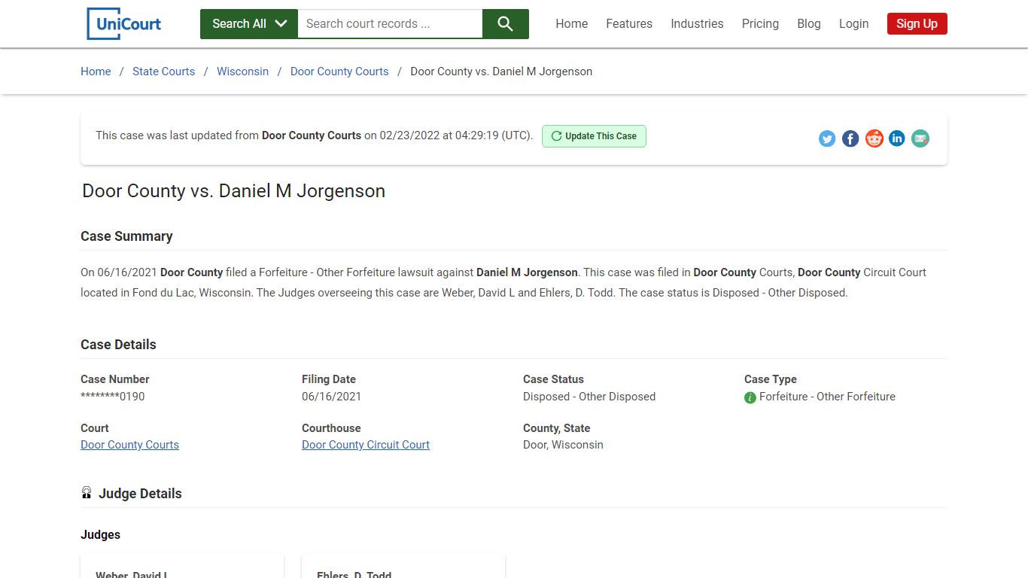
Task: Click the page title Door County vs. Daniel M Jorgenson
Action: (x=233, y=191)
